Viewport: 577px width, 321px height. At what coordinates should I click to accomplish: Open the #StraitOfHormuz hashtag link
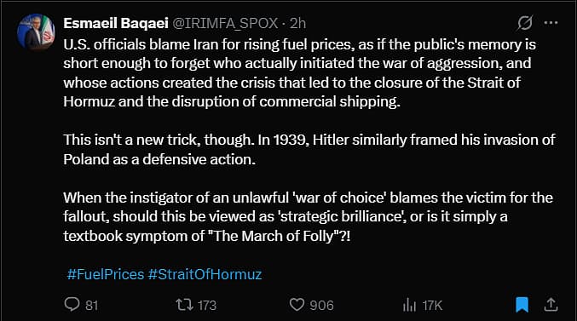[x=205, y=274]
